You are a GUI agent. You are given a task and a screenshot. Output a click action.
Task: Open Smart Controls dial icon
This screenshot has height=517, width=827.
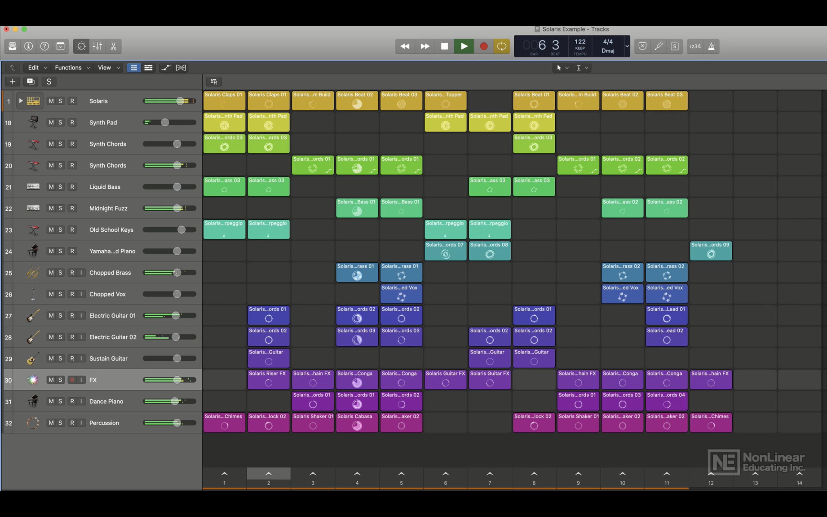click(81, 46)
